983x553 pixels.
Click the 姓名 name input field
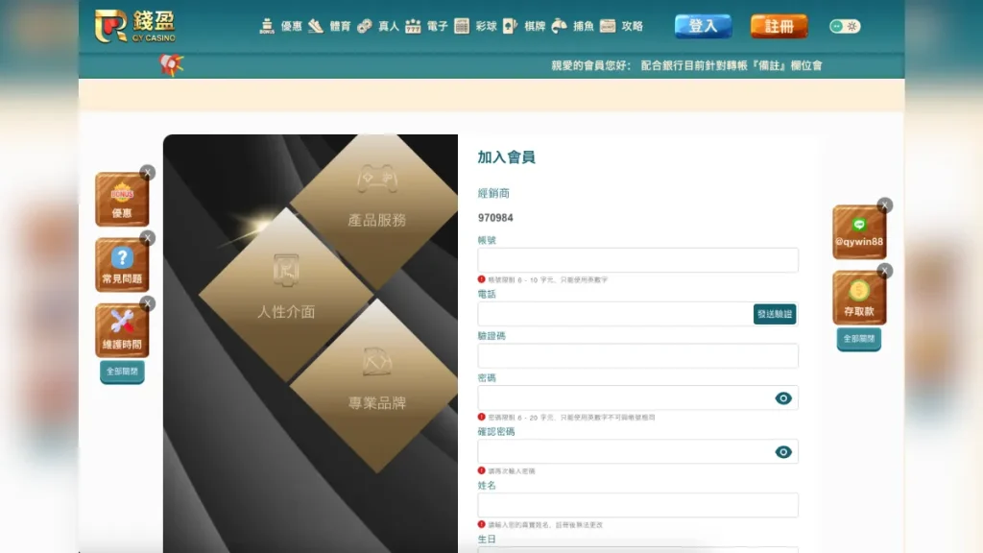pos(637,505)
